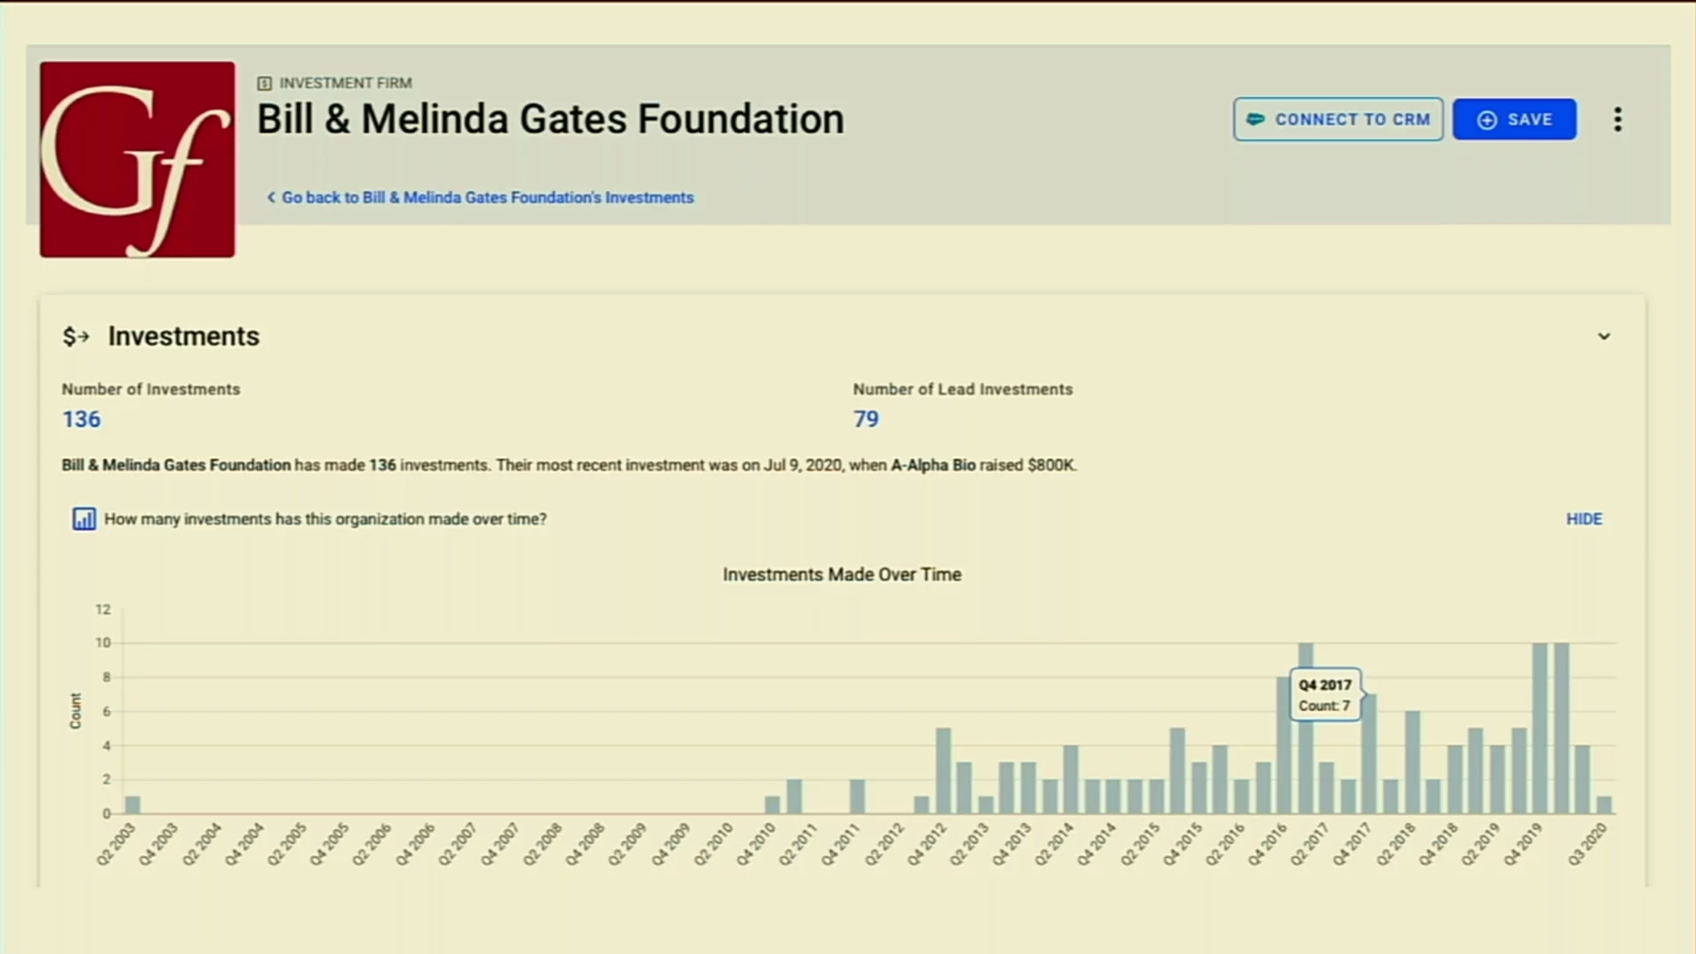Viewport: 1696px width, 954px height.
Task: Hide the investments over time chart
Action: [1584, 519]
